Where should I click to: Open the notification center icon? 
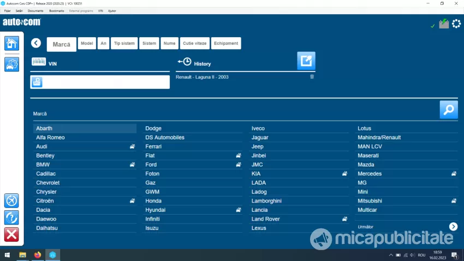[x=455, y=255]
